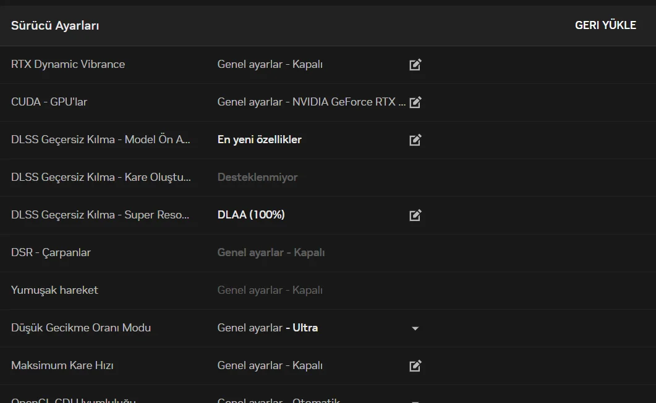This screenshot has width=656, height=403.
Task: Click the Yumuşak hareket setting name
Action: 54,290
